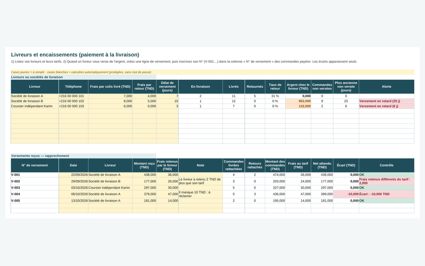Image resolution: width=425 pixels, height=266 pixels.
Task: Select the '-10,000' écart cell
Action: [x=346, y=194]
